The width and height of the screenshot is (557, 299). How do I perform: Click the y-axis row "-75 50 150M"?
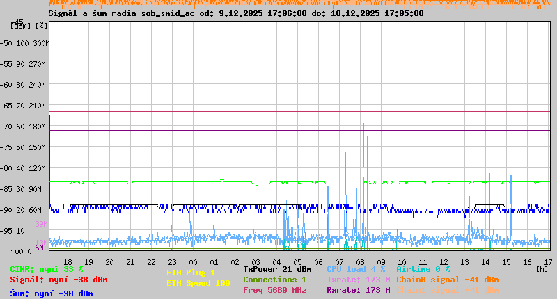pos(24,147)
